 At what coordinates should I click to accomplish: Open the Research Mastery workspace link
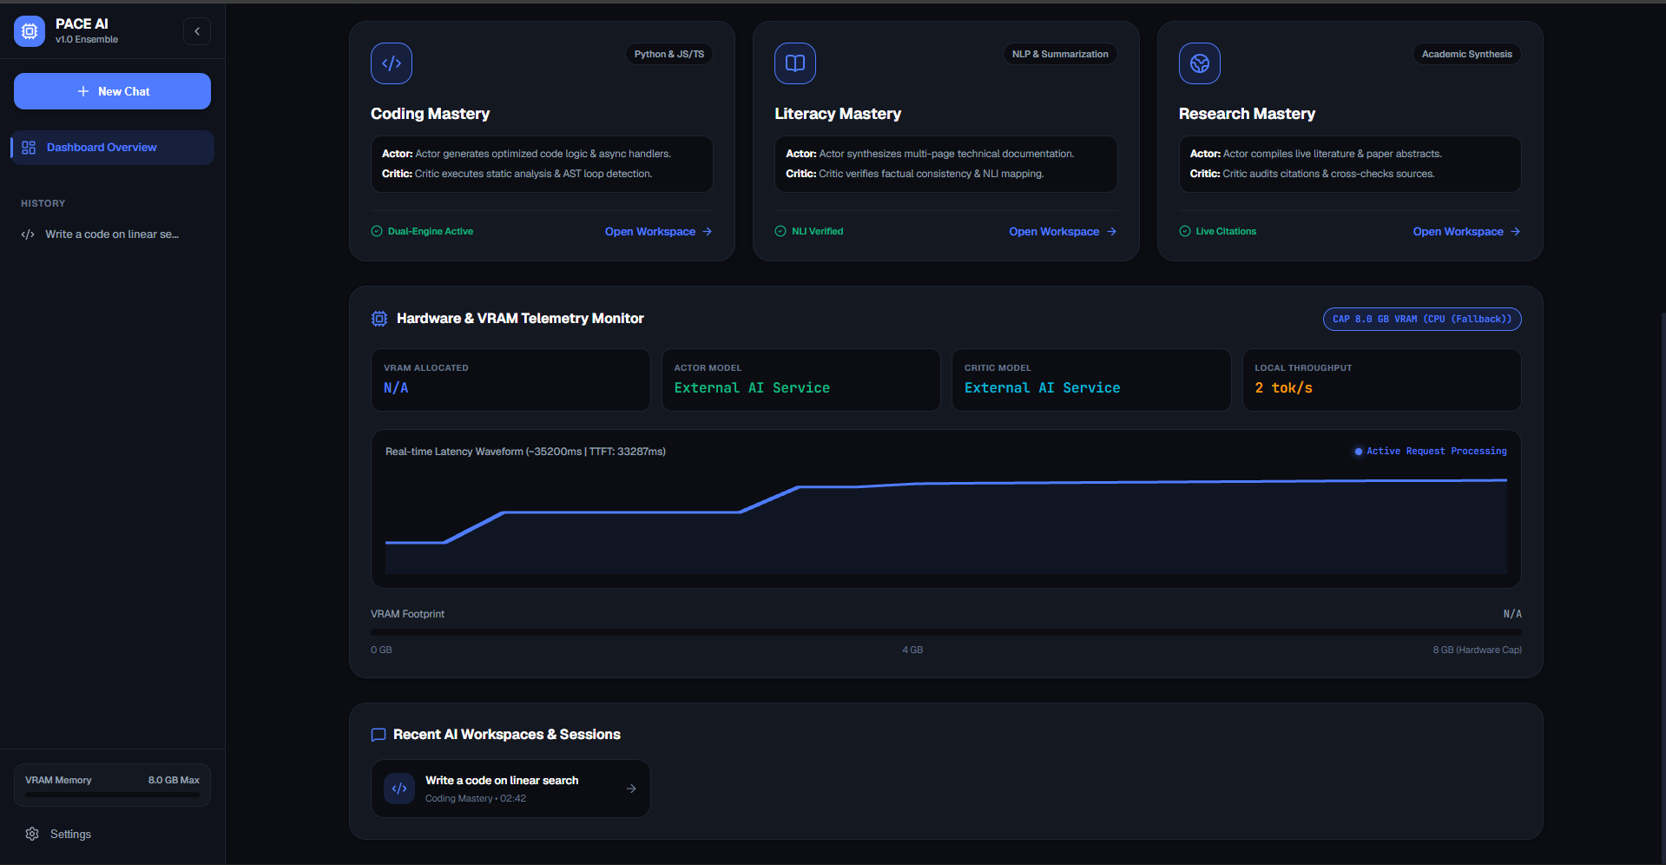tap(1466, 232)
